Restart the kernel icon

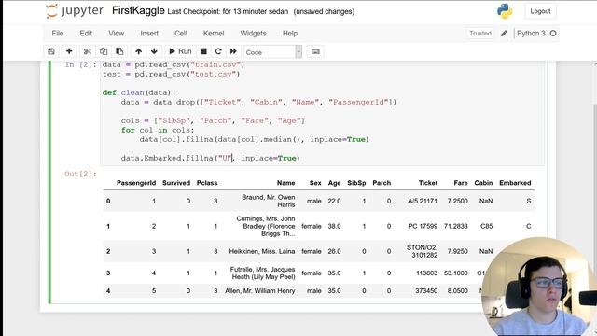click(x=218, y=51)
